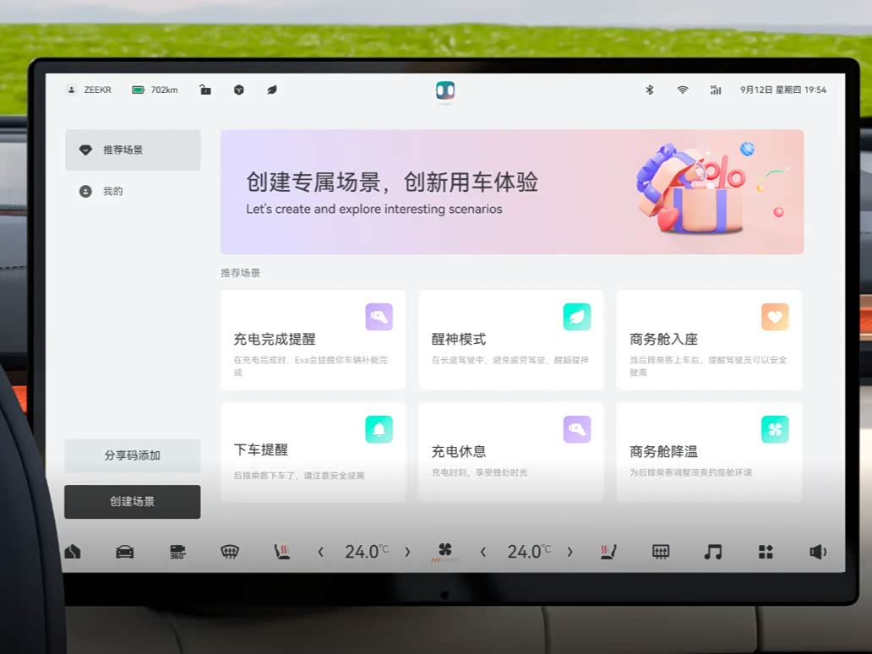Image resolution: width=872 pixels, height=654 pixels.
Task: Toggle driver seat heating
Action: click(x=281, y=552)
